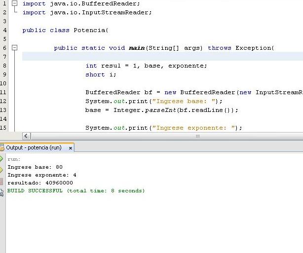Click the '"Ingrese base: "' string literal
The image size is (303, 253).
(184, 101)
